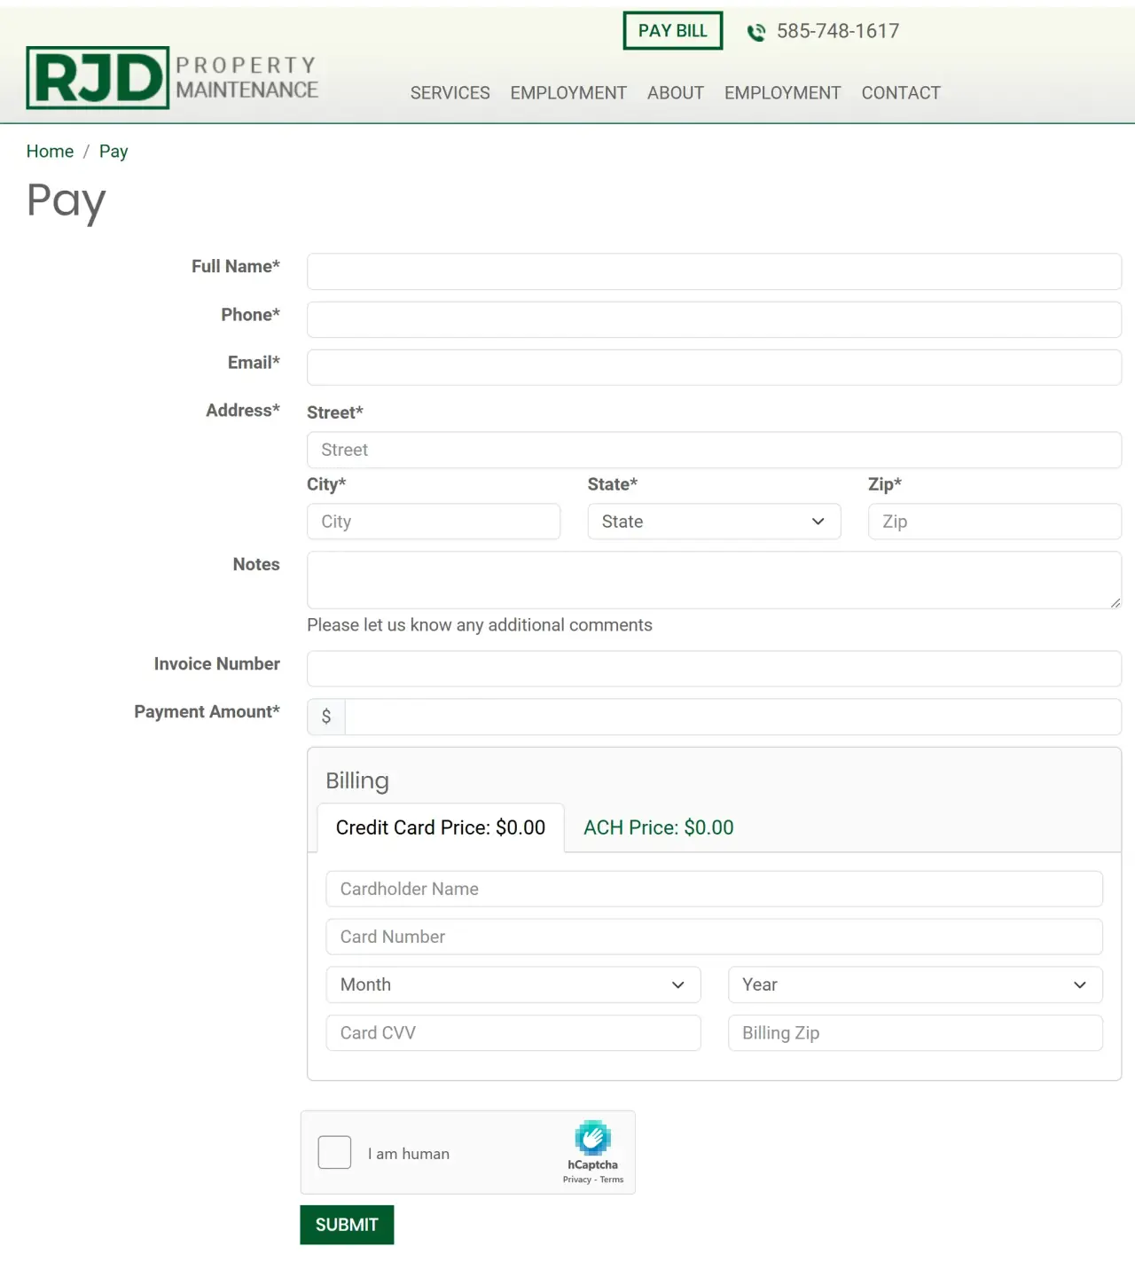Click into the Zip field

click(x=995, y=521)
